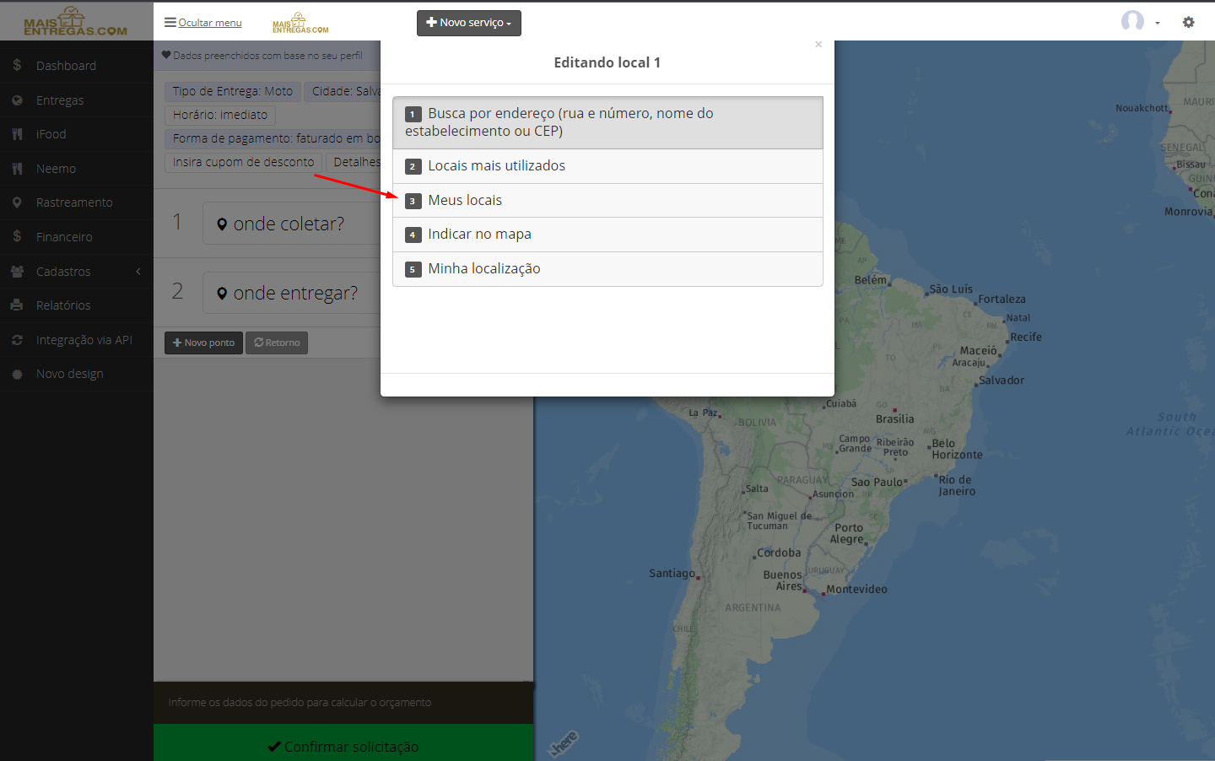Screen dimensions: 1215x761
Task: Choose Minha localização option
Action: (607, 269)
